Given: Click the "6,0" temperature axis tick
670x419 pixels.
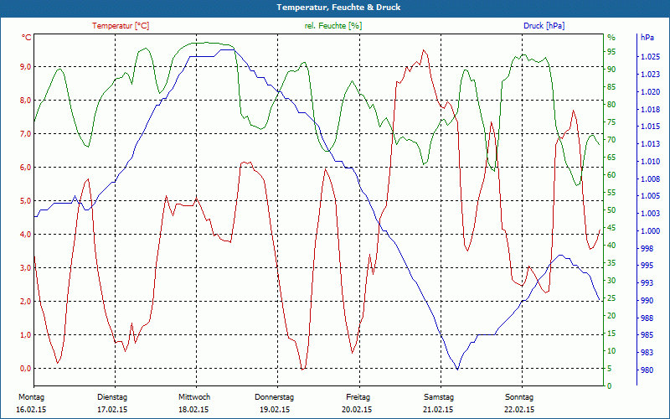Looking at the screenshot, I should coord(26,167).
